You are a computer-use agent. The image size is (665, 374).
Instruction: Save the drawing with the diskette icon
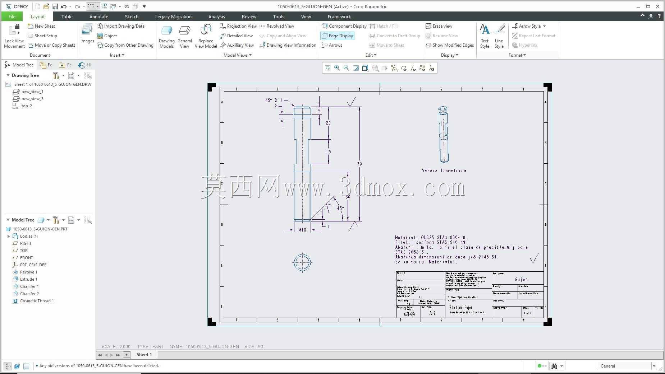click(x=55, y=6)
